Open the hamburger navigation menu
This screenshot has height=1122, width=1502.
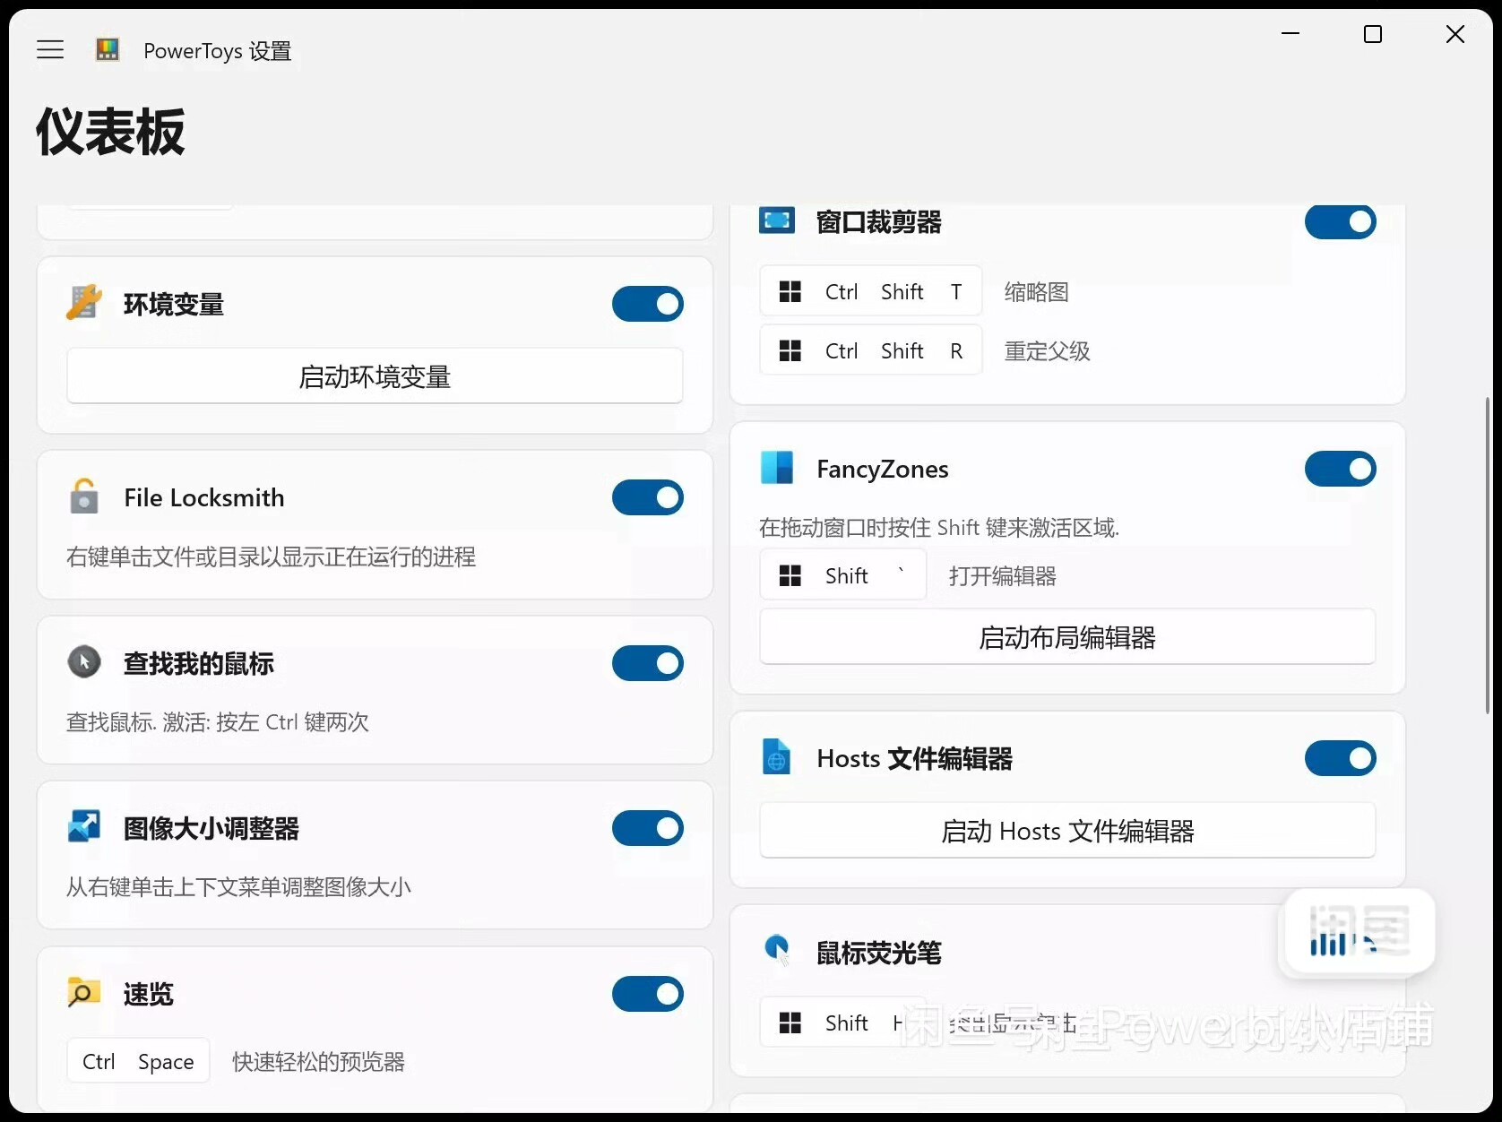click(50, 50)
